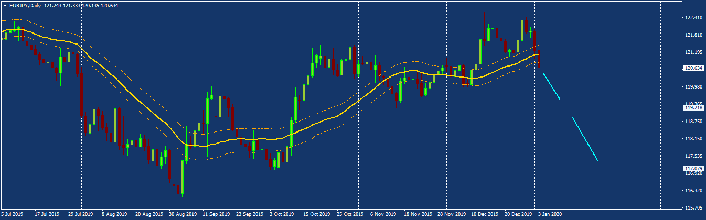
Task: Click the 25 Oct 2019 date label
Action: click(x=350, y=214)
